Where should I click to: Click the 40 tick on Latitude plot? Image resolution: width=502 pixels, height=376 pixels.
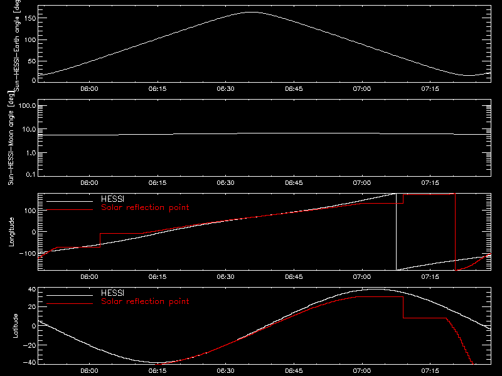point(32,290)
